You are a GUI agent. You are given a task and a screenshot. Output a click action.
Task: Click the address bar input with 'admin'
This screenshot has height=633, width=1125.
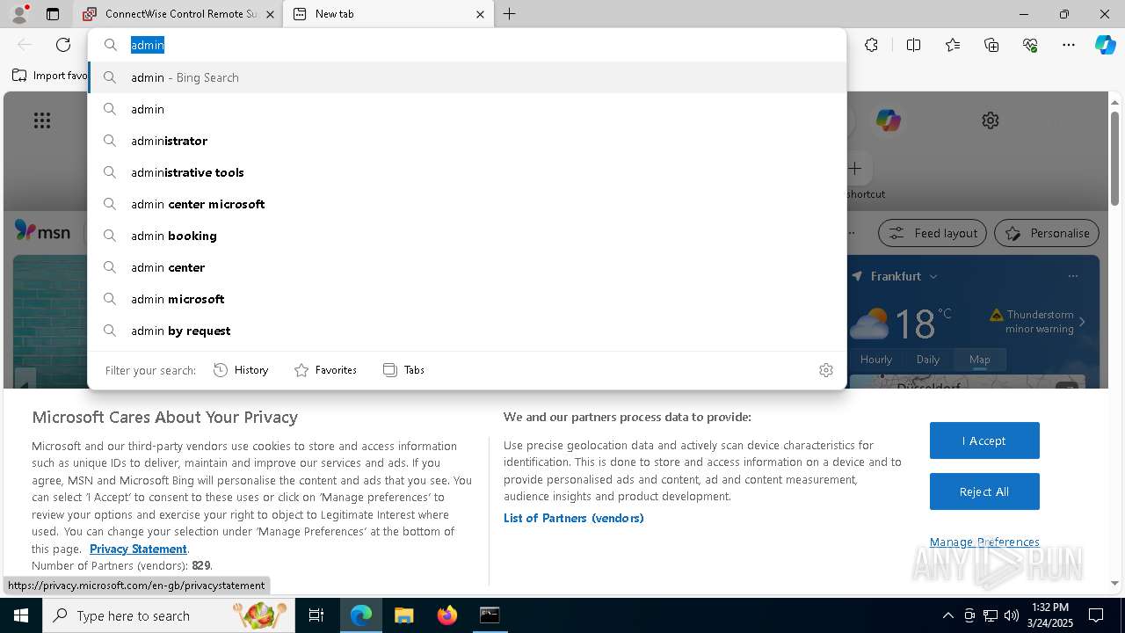click(467, 45)
